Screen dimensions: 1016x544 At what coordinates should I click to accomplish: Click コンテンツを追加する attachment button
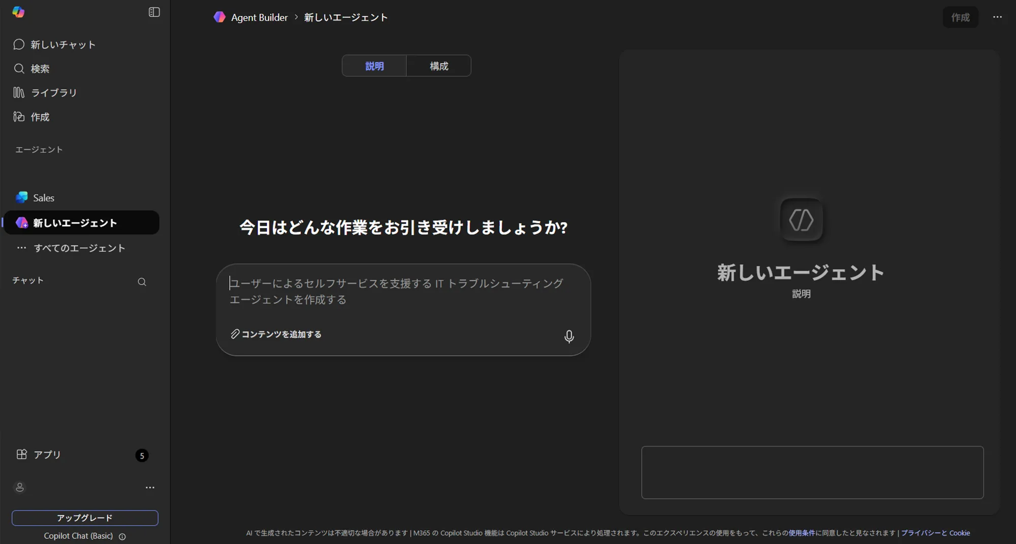pyautogui.click(x=276, y=334)
